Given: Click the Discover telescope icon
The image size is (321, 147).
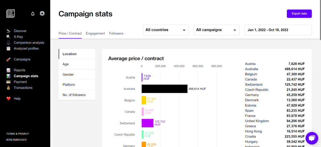Looking at the screenshot, I should tap(8, 31).
